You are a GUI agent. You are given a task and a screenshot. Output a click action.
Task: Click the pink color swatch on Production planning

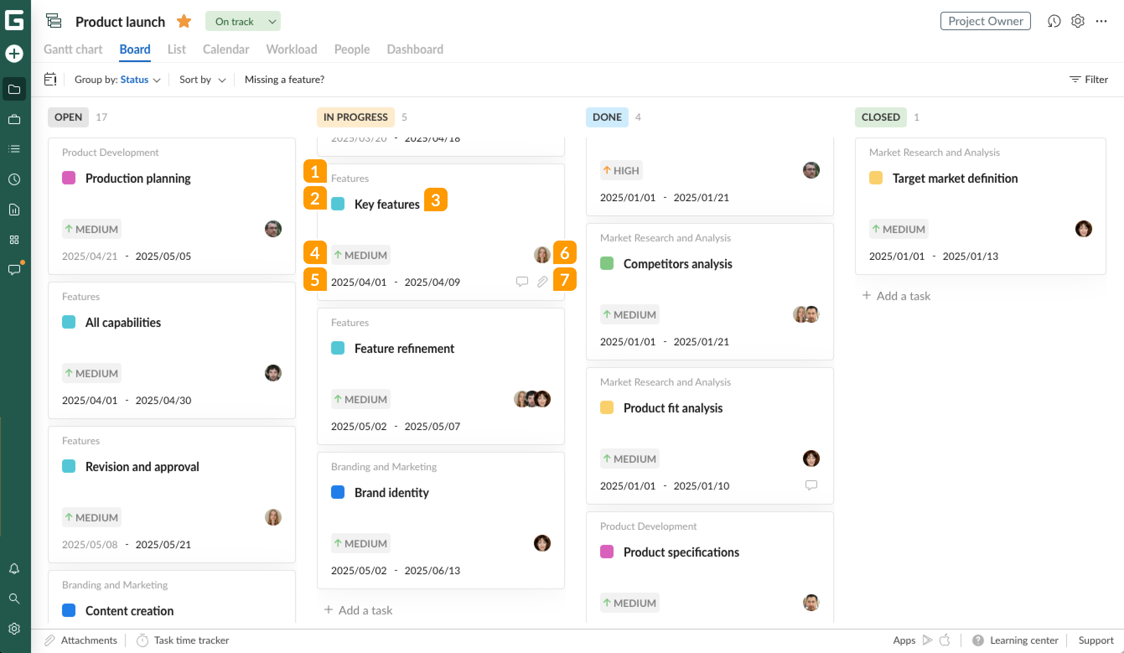click(x=69, y=178)
